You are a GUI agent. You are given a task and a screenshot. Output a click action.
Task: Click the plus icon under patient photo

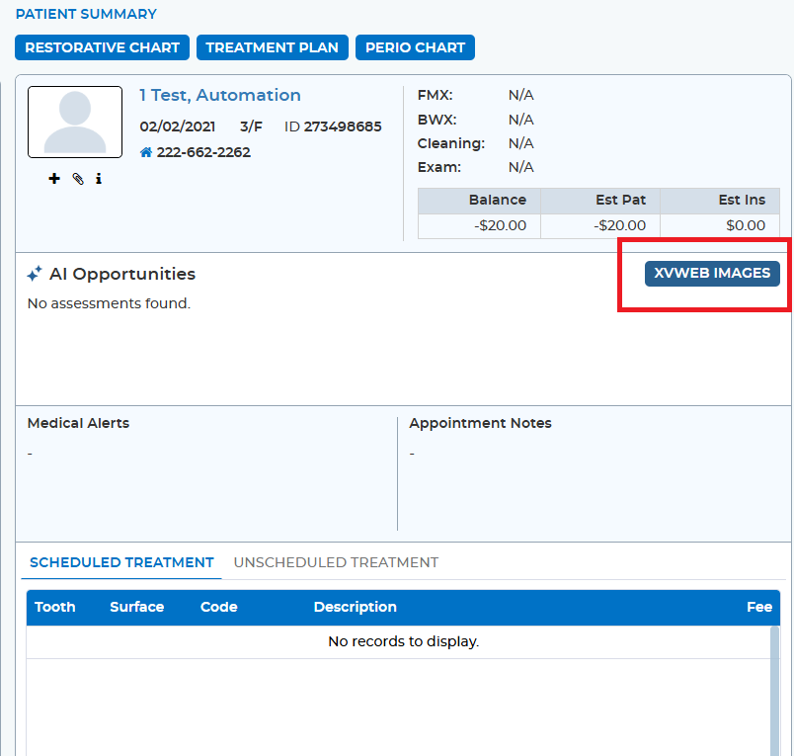coord(54,178)
